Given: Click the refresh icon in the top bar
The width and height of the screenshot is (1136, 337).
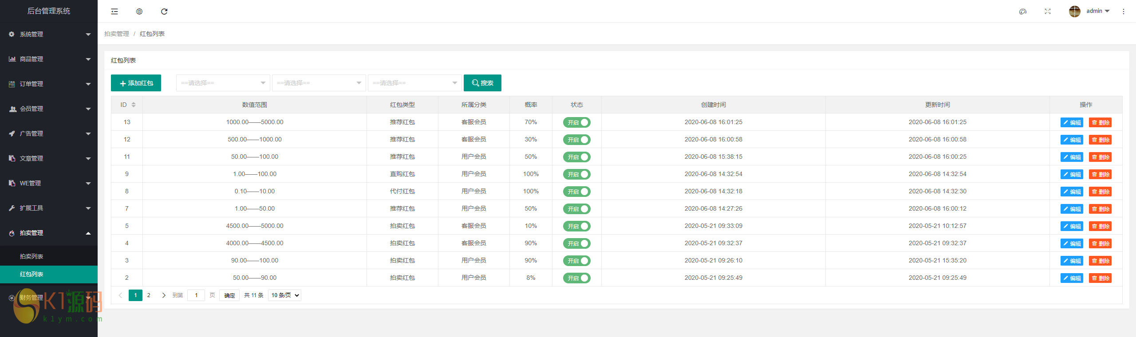Looking at the screenshot, I should [x=164, y=12].
